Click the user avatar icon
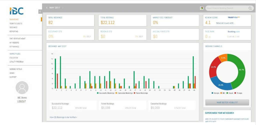Screen dimensions: 256x125 point(22,88)
